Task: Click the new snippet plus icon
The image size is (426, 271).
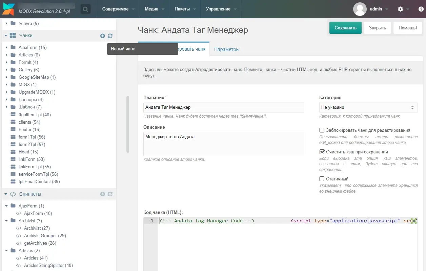Action: [x=102, y=194]
